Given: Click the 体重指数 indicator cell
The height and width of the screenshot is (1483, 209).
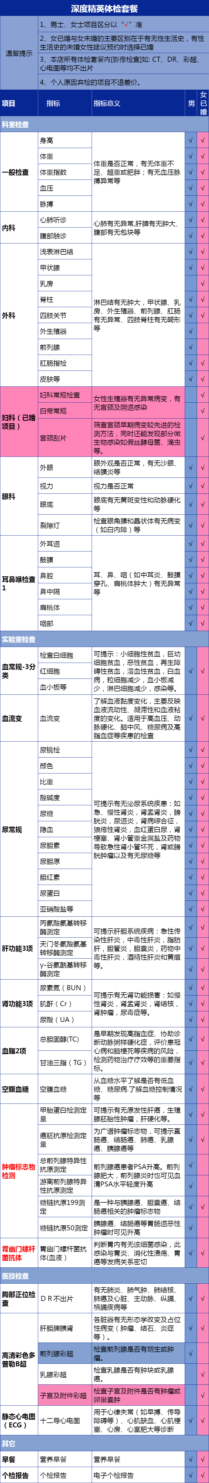Looking at the screenshot, I should click(x=65, y=172).
